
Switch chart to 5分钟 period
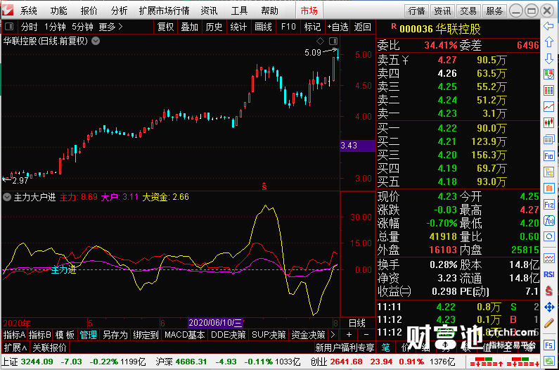pos(82,27)
